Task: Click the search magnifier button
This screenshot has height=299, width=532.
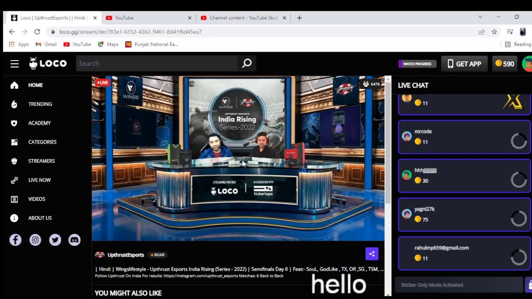Action: click(x=247, y=63)
